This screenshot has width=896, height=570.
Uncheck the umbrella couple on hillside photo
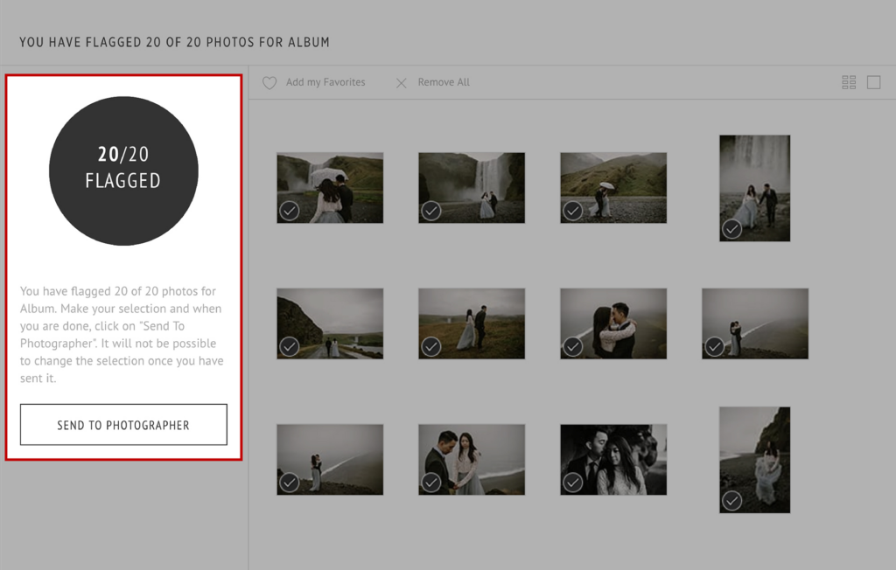pyautogui.click(x=572, y=211)
